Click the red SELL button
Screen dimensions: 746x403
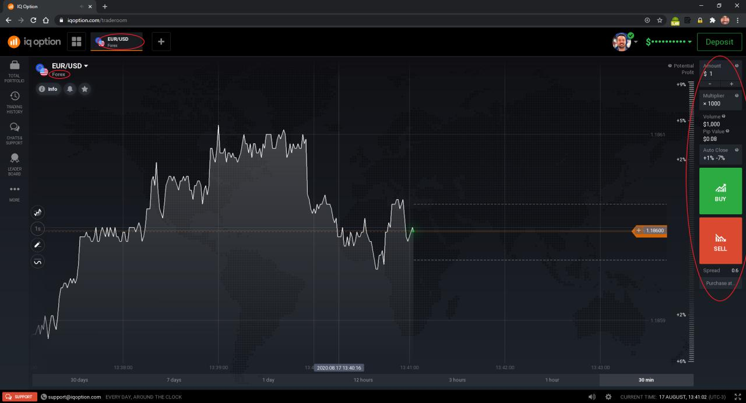click(x=720, y=241)
